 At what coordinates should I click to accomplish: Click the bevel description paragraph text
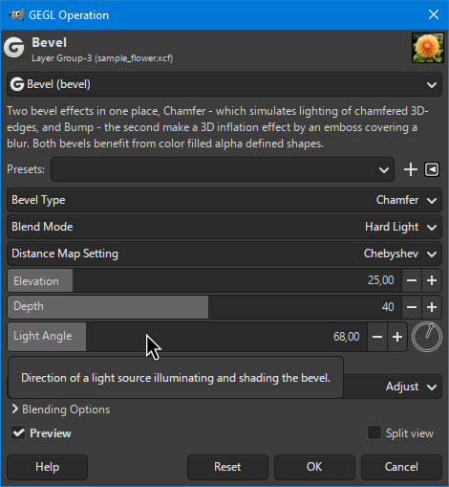pyautogui.click(x=218, y=127)
